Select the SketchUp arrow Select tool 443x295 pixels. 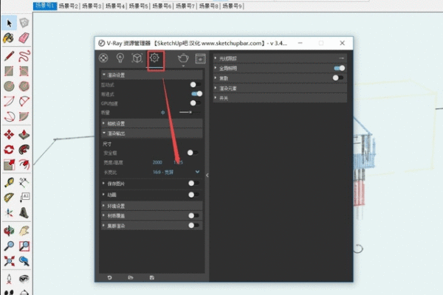click(x=9, y=24)
